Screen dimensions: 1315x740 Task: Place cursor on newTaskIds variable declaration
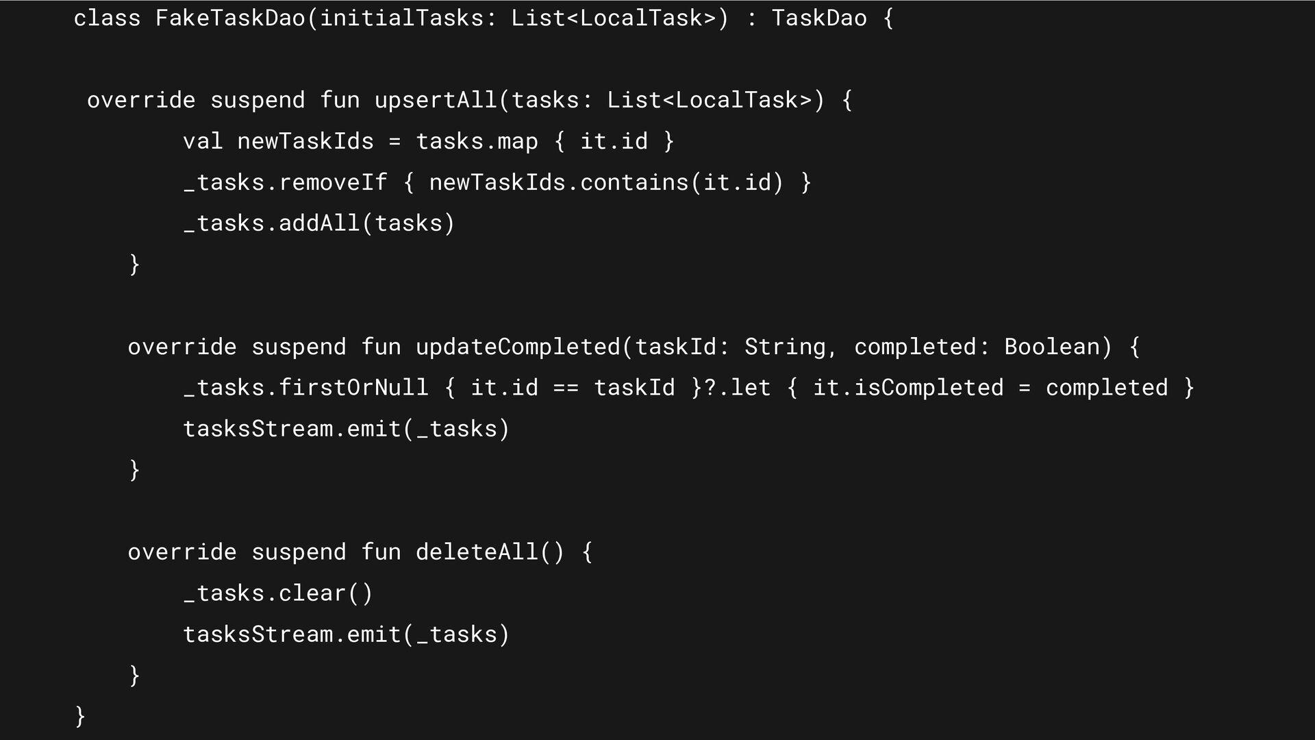pyautogui.click(x=305, y=141)
